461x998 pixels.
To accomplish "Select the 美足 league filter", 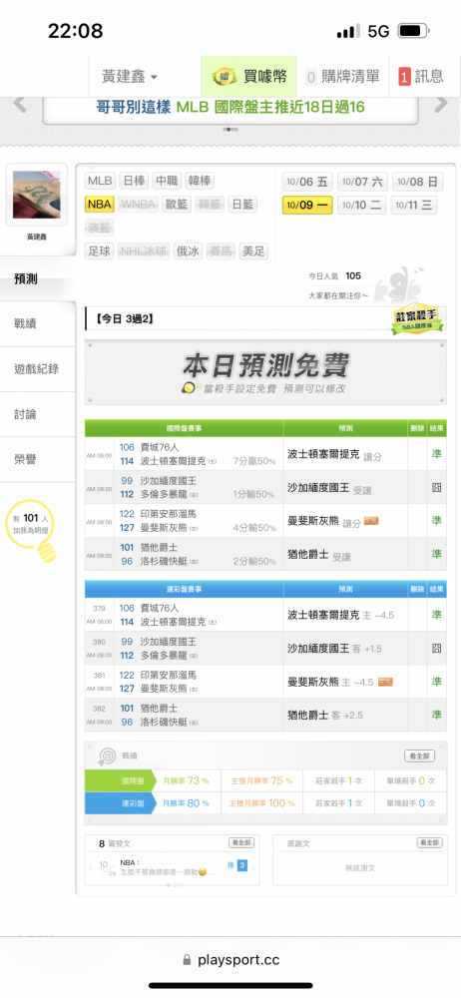I will pyautogui.click(x=253, y=251).
